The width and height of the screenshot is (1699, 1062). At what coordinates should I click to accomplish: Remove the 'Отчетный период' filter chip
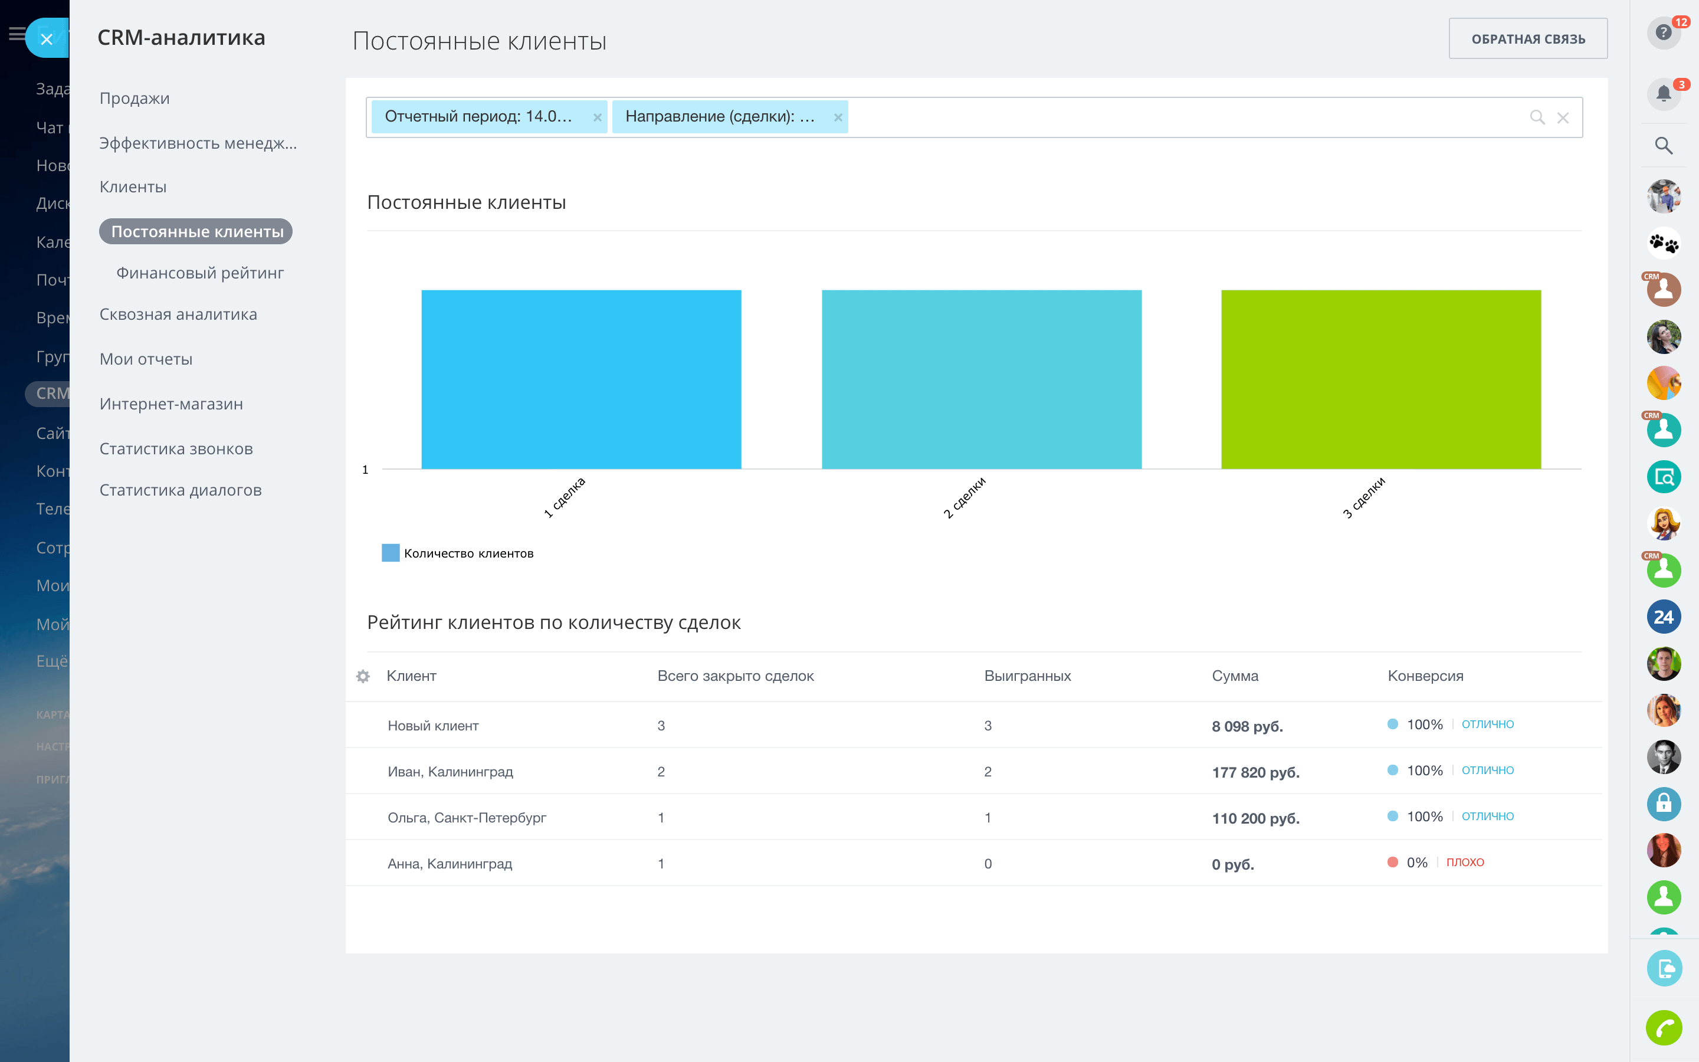[598, 117]
